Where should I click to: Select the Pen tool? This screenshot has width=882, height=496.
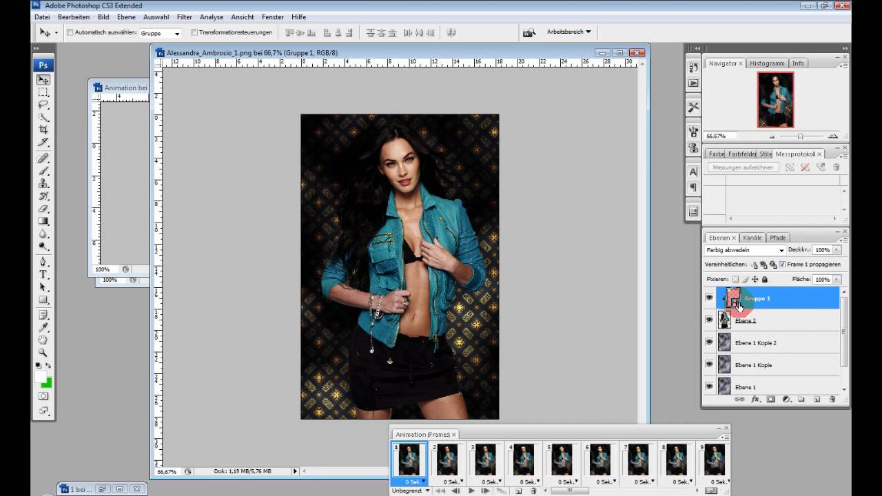[x=43, y=262]
